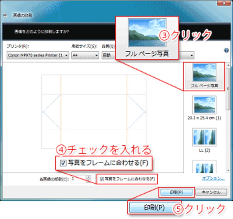Toggle the 写真をフレームに合わせる(F) checkbox
The image size is (233, 219).
click(102, 179)
